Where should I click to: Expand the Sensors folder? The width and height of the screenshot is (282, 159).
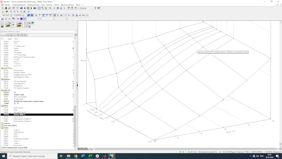2,123
